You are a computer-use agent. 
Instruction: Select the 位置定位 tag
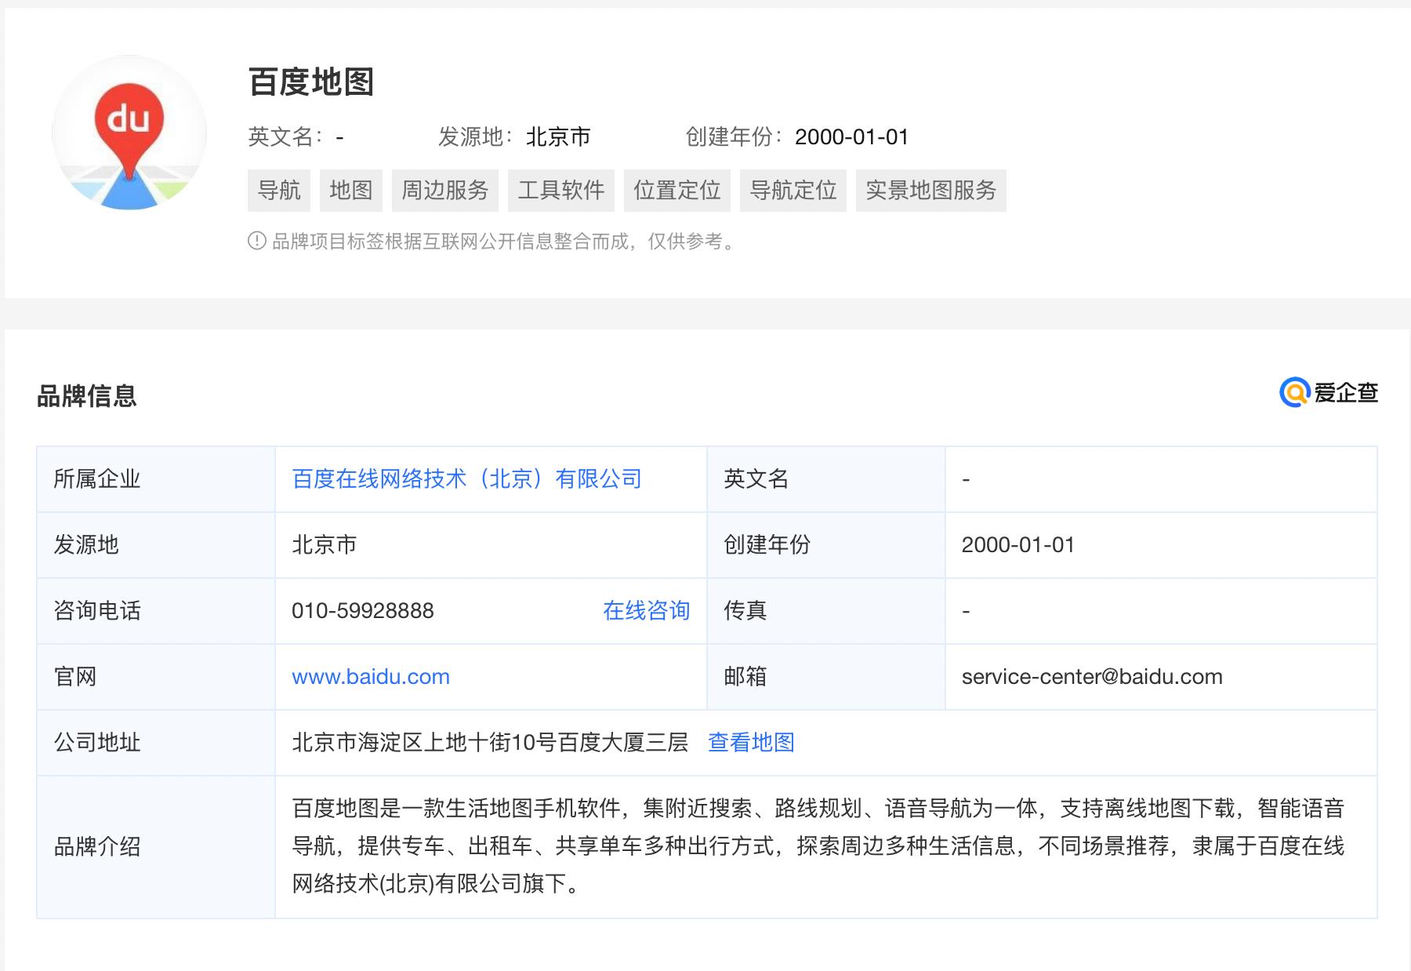[x=677, y=191]
